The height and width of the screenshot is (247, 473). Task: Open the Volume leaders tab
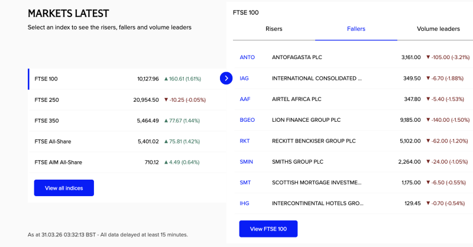pos(438,29)
